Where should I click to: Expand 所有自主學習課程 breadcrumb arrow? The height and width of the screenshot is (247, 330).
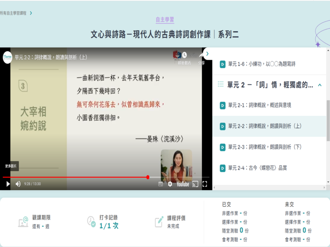[x=31, y=13]
